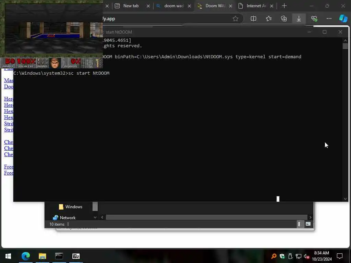This screenshot has width=351, height=263.
Task: Launch Copilot sidebar in Edge
Action: pos(343,18)
